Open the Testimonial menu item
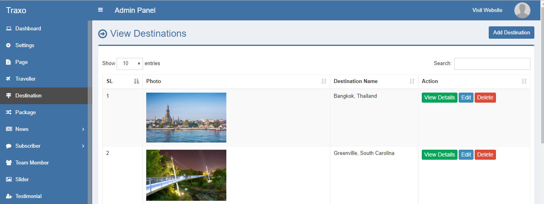This screenshot has height=204, width=544. [28, 196]
